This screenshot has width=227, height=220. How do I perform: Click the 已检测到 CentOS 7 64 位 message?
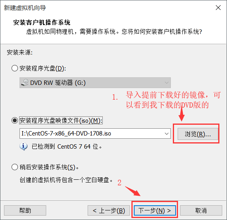coord(67,147)
